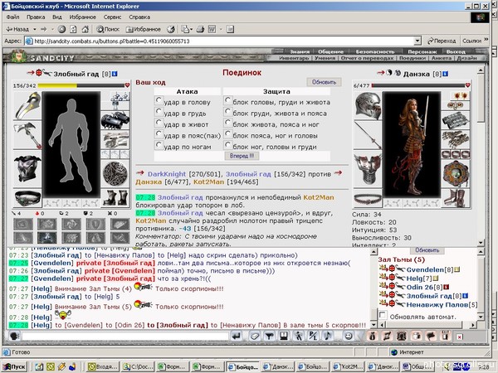The height and width of the screenshot is (373, 498).
Task: Enable 'Обновлять автомат.' checkbox
Action: pyautogui.click(x=383, y=315)
